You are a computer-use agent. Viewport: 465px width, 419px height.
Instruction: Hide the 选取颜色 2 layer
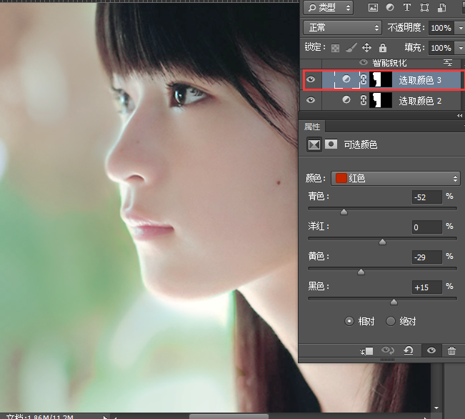tap(311, 101)
